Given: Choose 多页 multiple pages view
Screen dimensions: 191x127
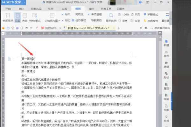Looking at the screenshot, I should click(135, 21).
